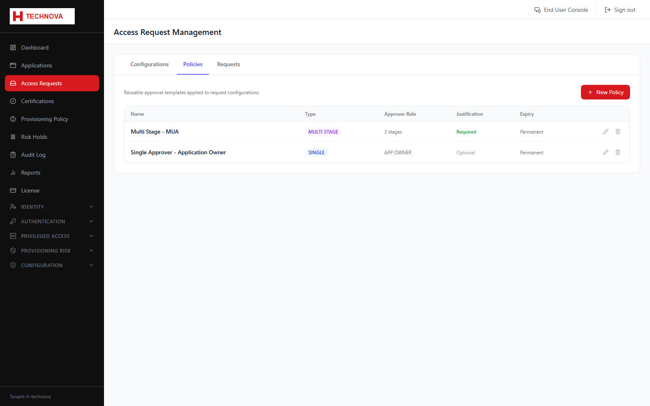Click the Technova logo

click(42, 16)
